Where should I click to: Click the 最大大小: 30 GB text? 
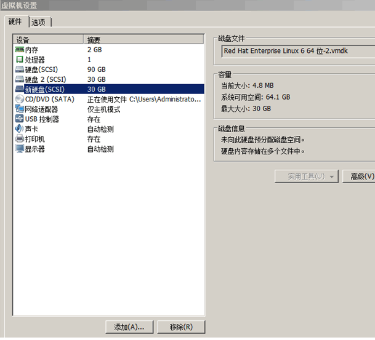coord(246,109)
